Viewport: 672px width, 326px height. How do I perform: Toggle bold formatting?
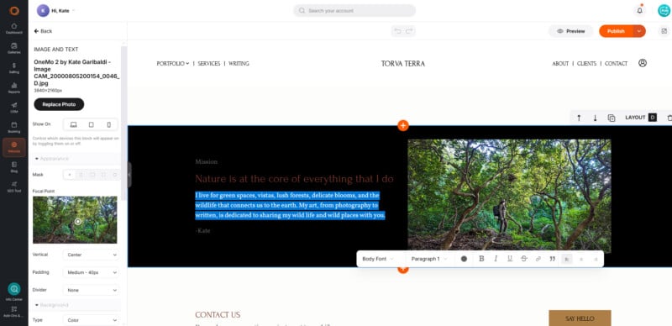point(481,259)
